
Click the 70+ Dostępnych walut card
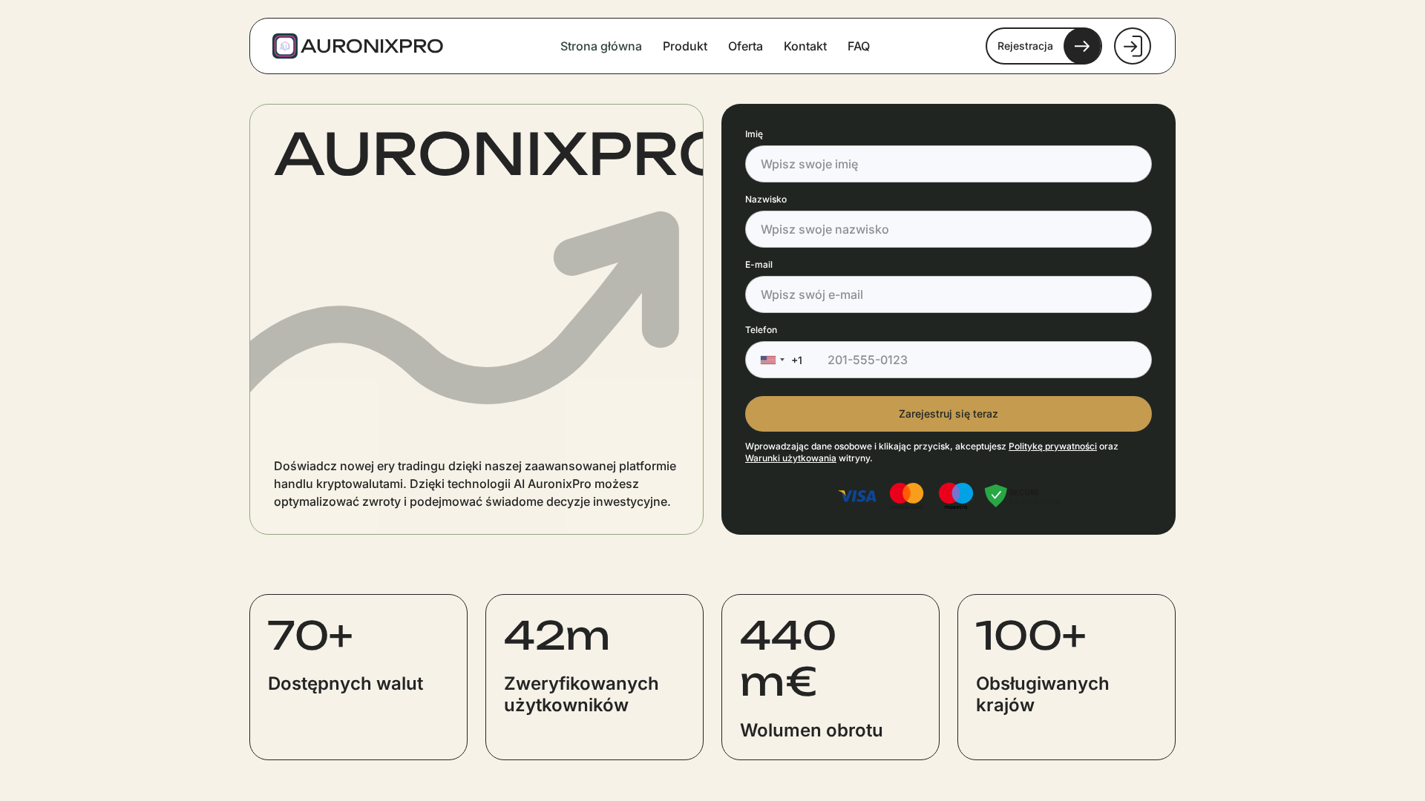(358, 677)
